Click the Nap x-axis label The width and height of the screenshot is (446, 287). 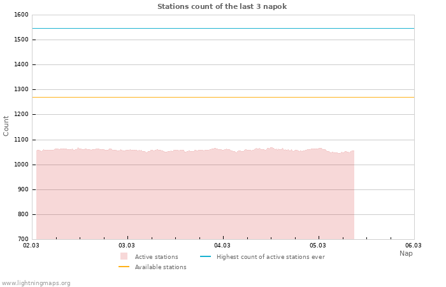(x=406, y=253)
